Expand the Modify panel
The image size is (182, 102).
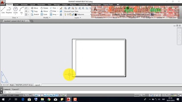pyautogui.click(x=47, y=18)
